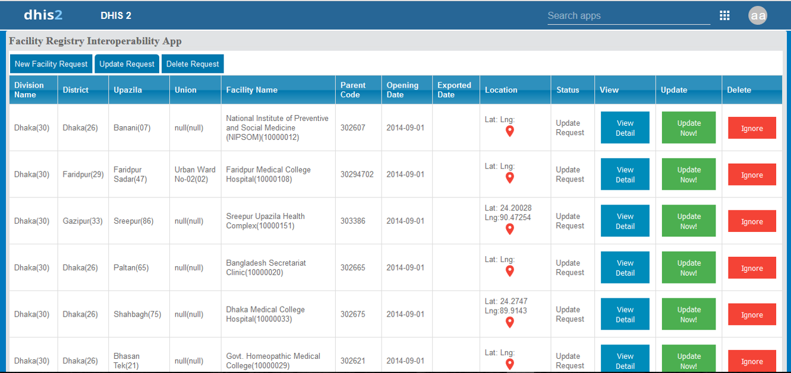Update Now for Govt. Homeopathic Medical College
The width and height of the screenshot is (791, 373).
[689, 359]
